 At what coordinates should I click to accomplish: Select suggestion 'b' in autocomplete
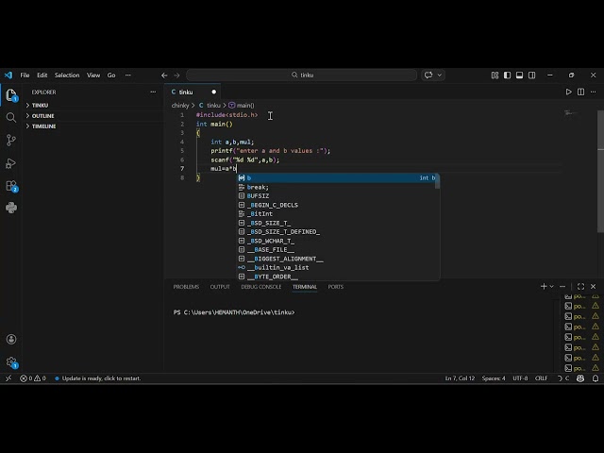tap(336, 178)
